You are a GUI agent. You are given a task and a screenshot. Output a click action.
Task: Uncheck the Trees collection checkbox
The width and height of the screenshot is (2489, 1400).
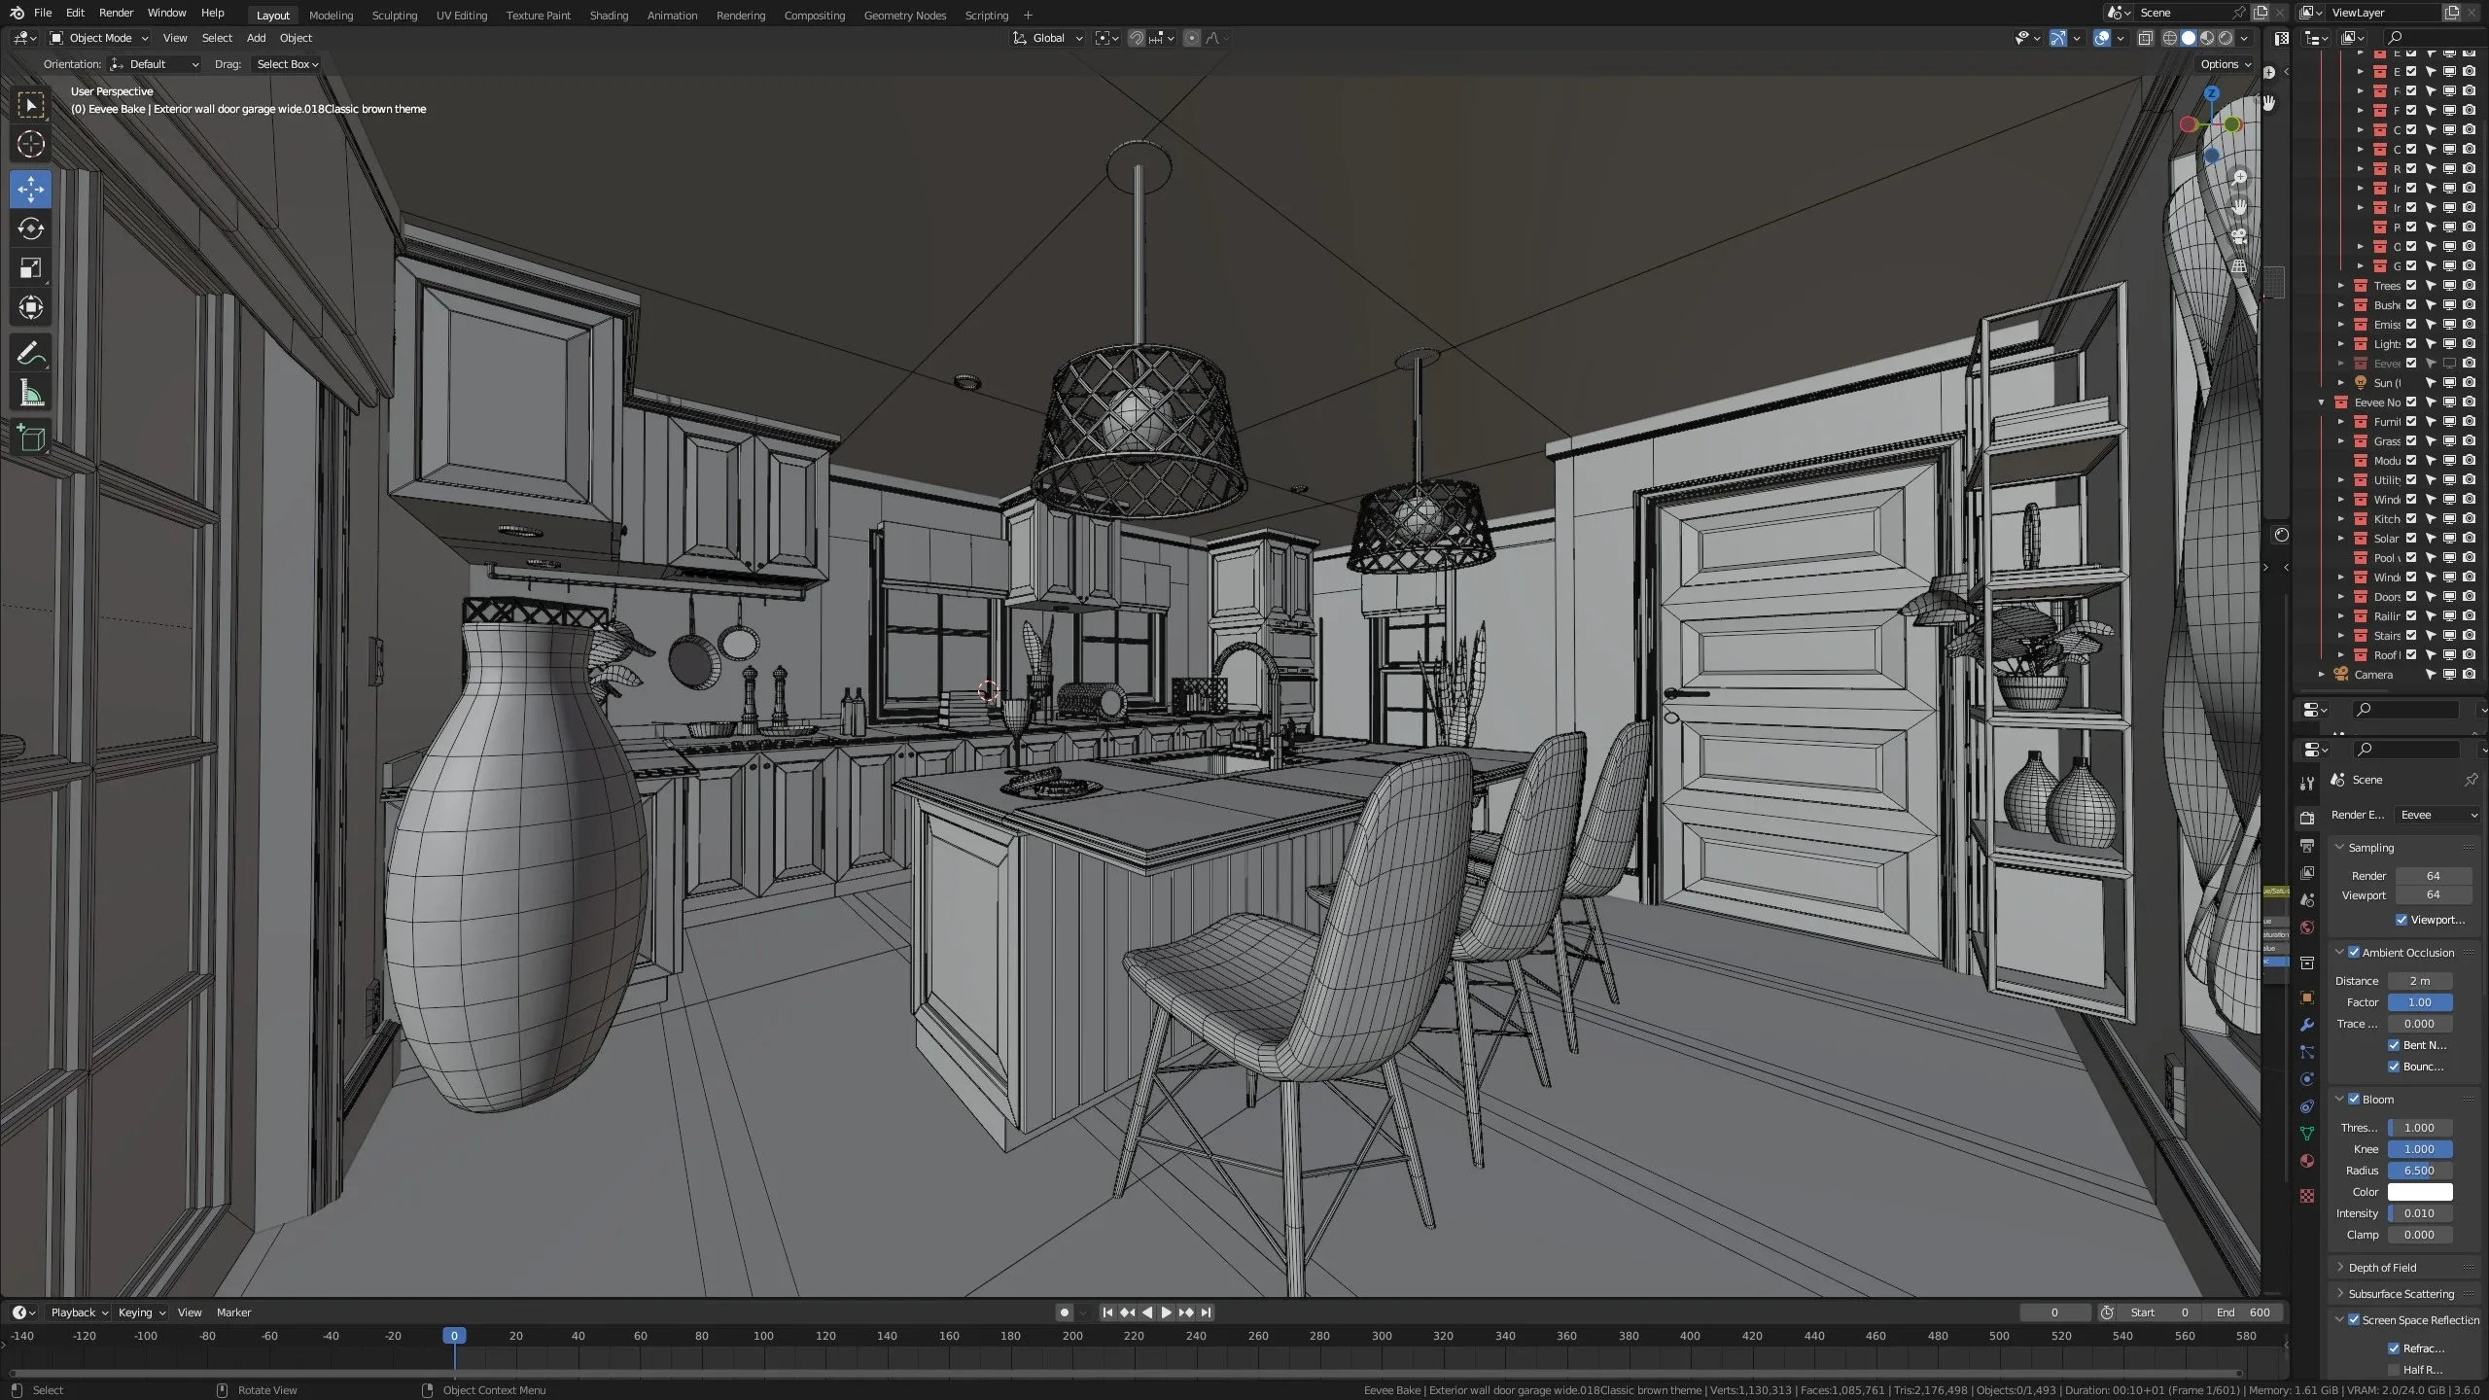pos(2411,286)
